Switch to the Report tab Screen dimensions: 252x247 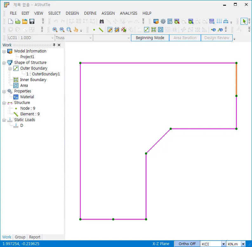pyautogui.click(x=35, y=237)
